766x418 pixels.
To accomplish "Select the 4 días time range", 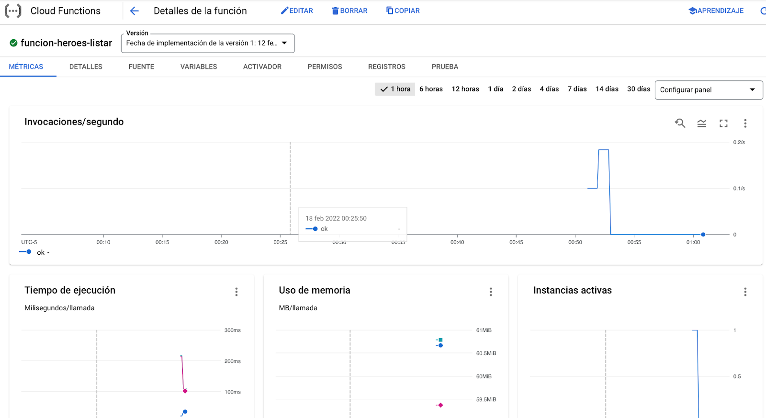I will tap(549, 89).
